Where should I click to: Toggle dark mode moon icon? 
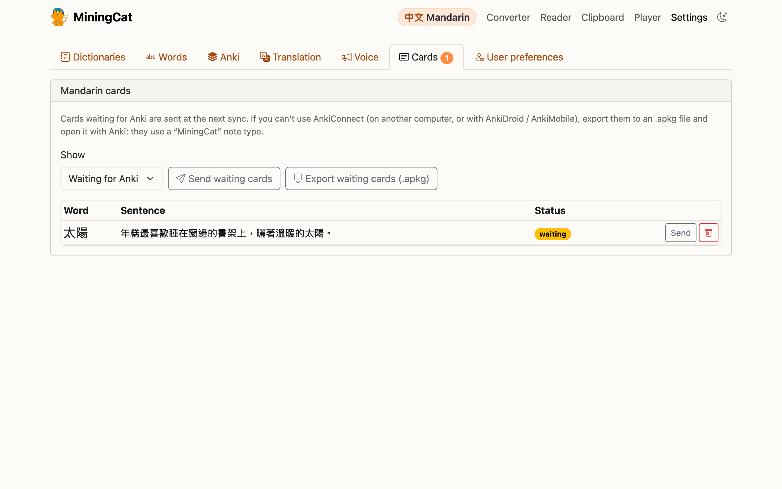tap(722, 17)
